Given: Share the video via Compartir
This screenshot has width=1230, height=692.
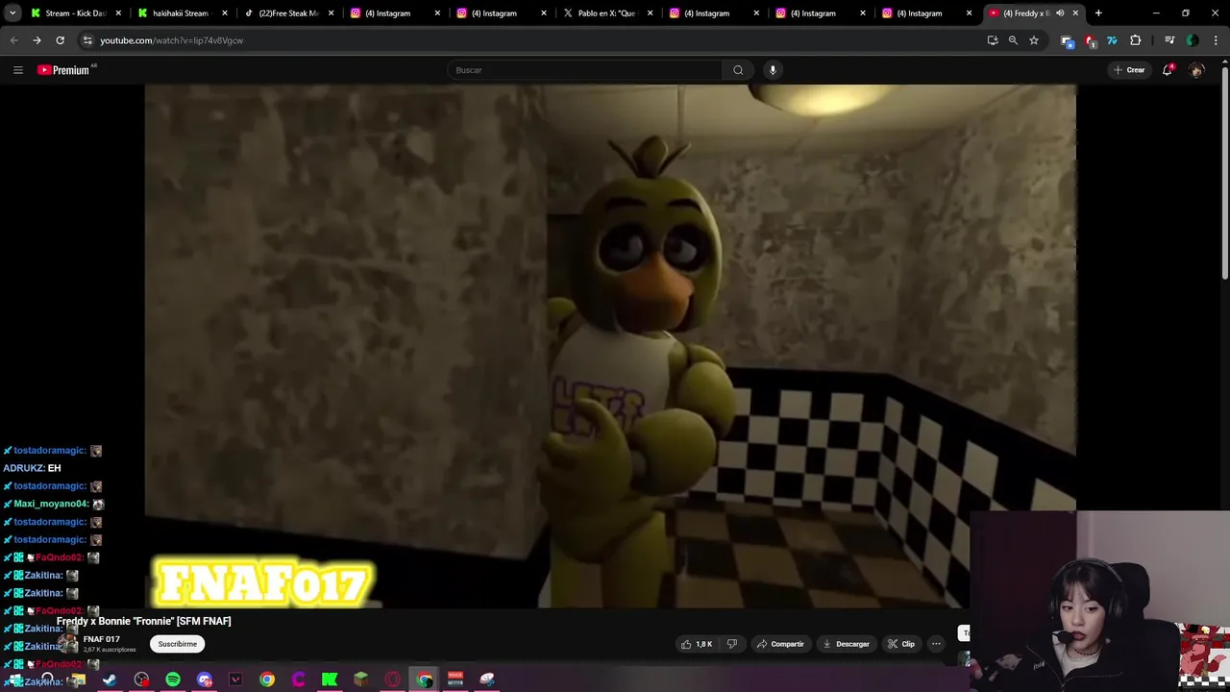Looking at the screenshot, I should click(779, 644).
